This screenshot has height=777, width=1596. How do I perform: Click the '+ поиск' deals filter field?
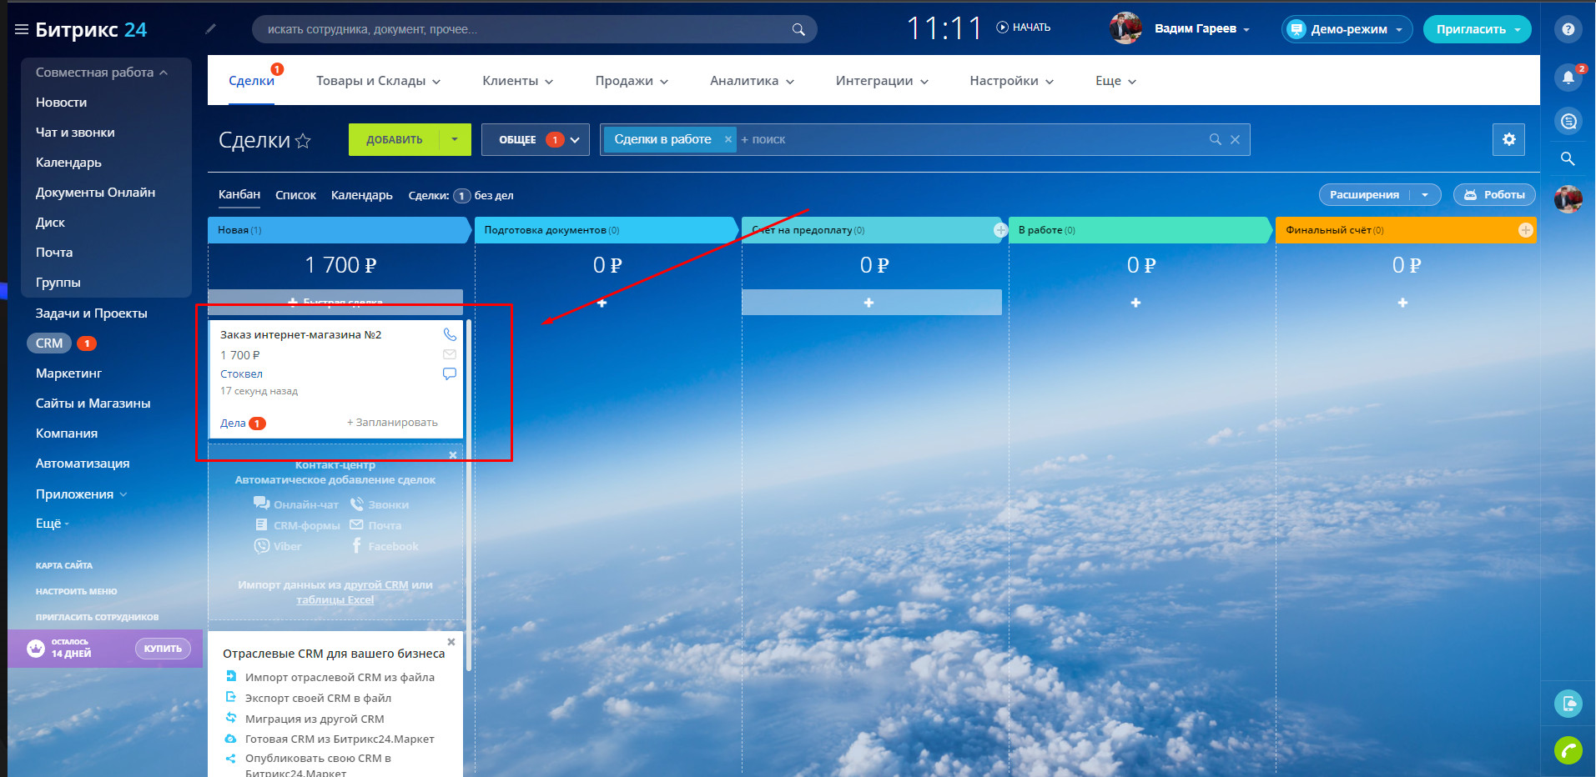tap(972, 139)
